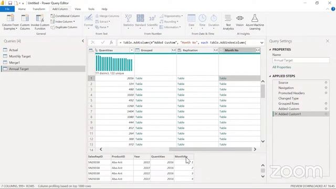This screenshot has height=189, width=336.
Task: Invoke Custom Function button
Action: (40, 22)
